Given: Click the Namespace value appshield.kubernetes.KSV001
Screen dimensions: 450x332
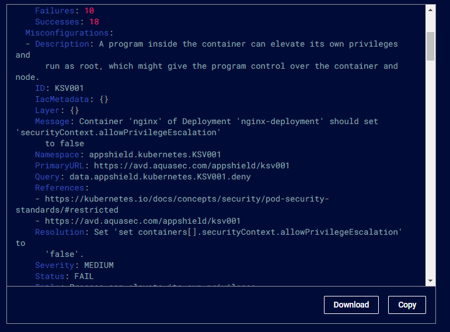Looking at the screenshot, I should coord(155,155).
